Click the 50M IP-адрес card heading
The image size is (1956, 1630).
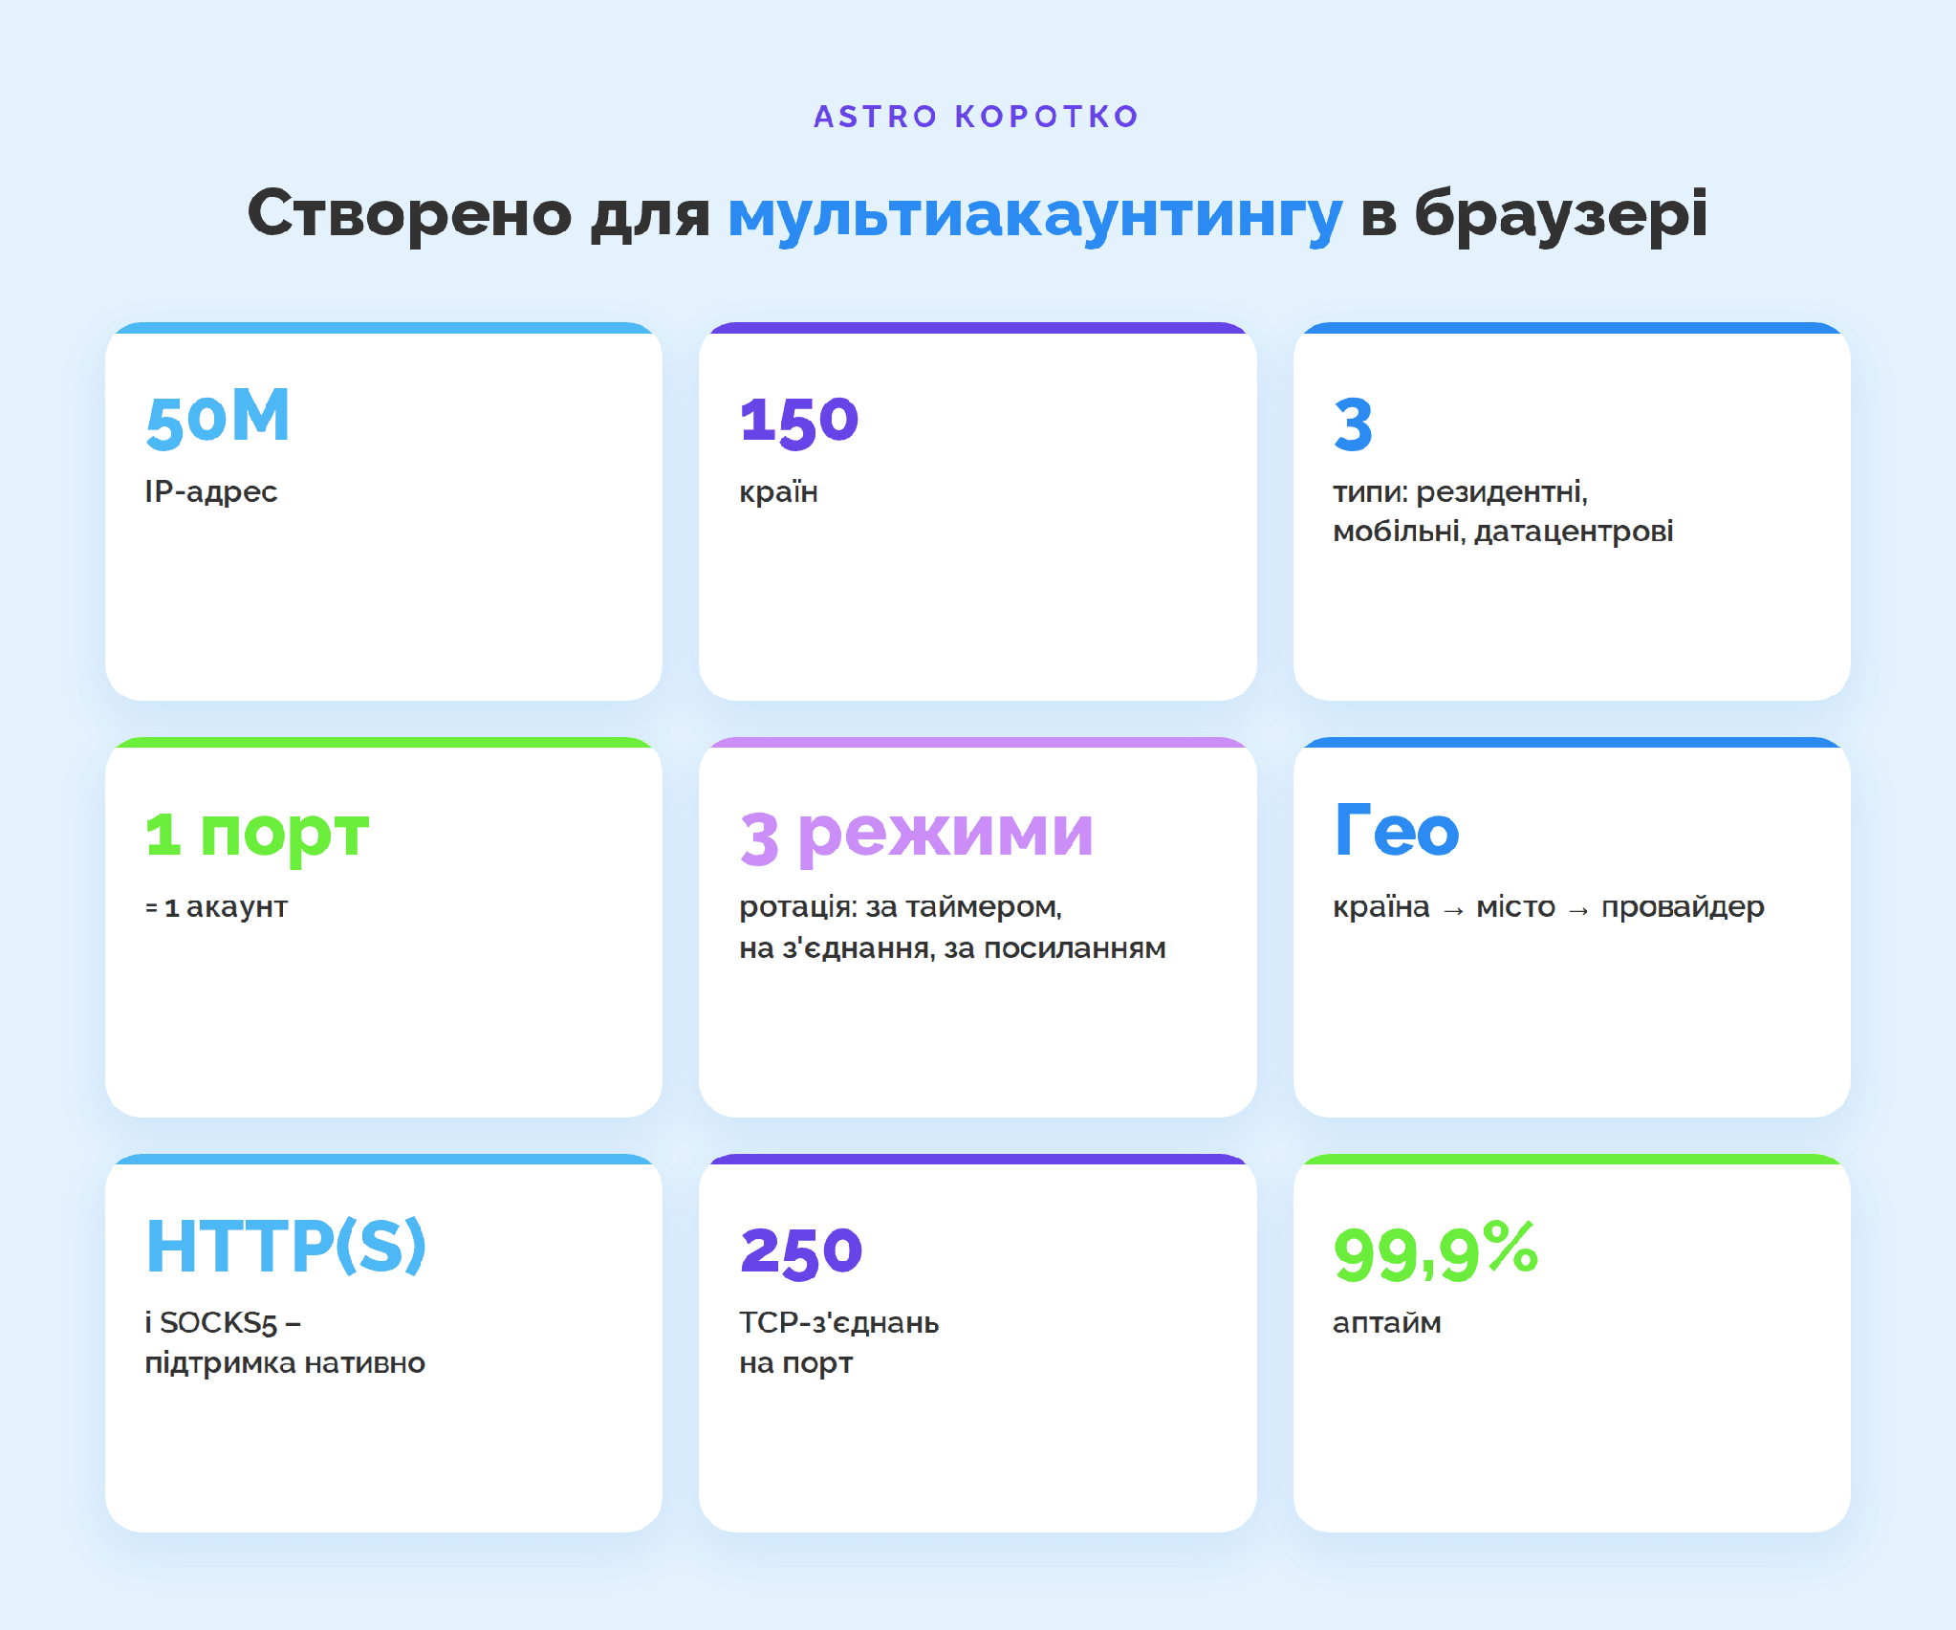tap(217, 418)
